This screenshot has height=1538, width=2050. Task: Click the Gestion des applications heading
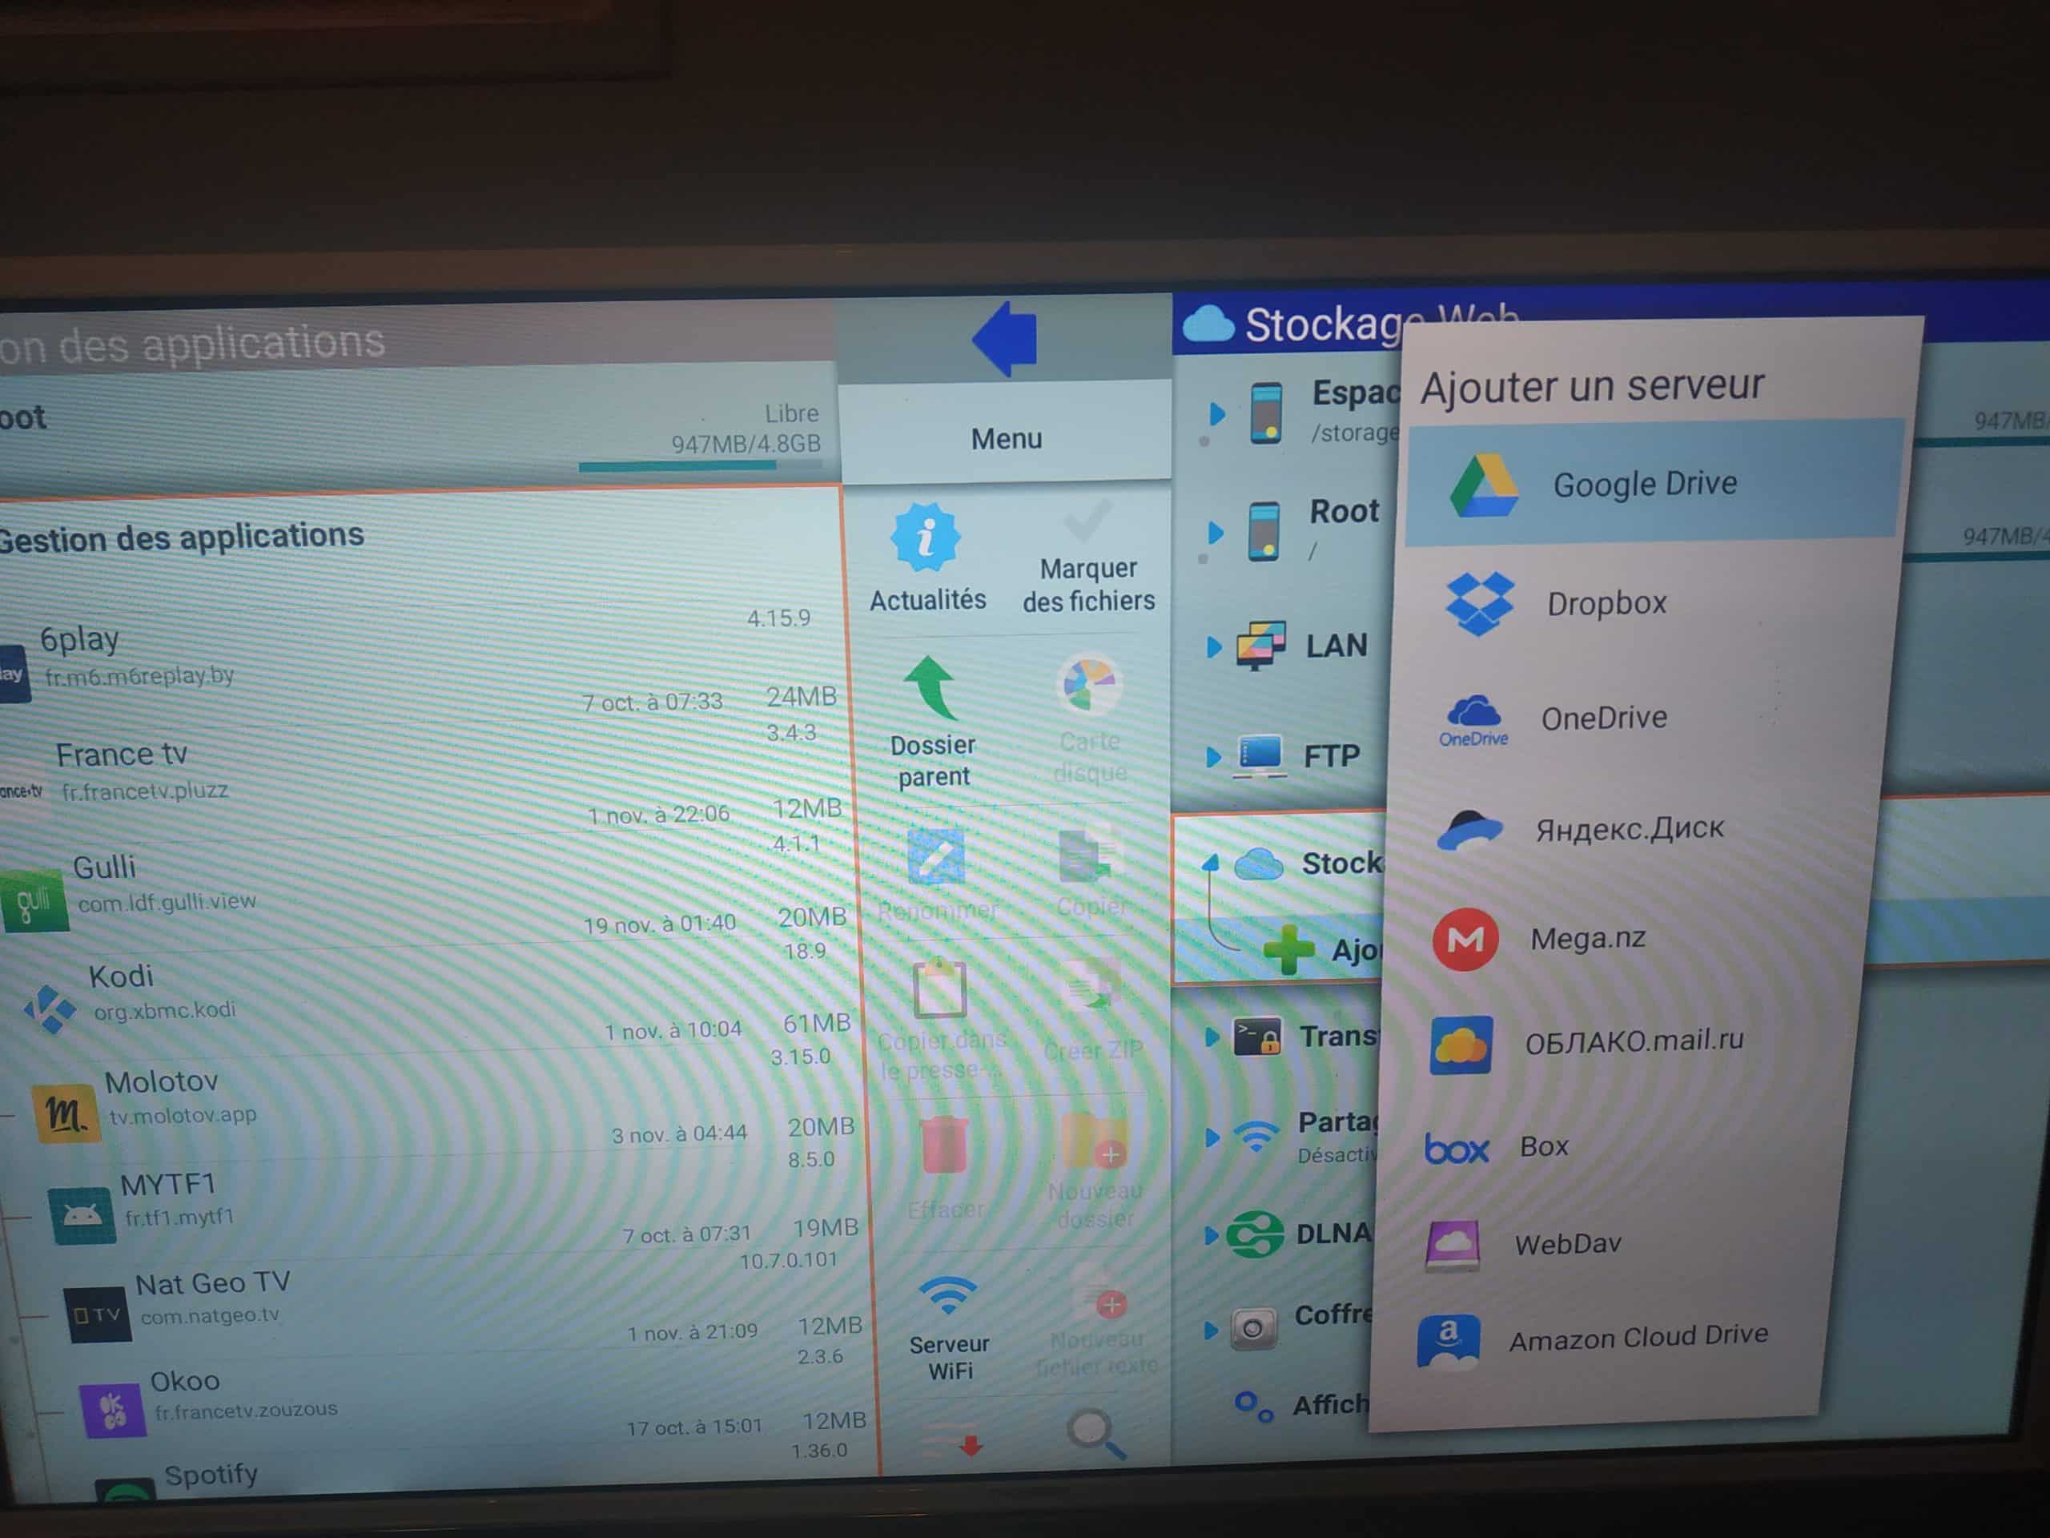click(181, 537)
